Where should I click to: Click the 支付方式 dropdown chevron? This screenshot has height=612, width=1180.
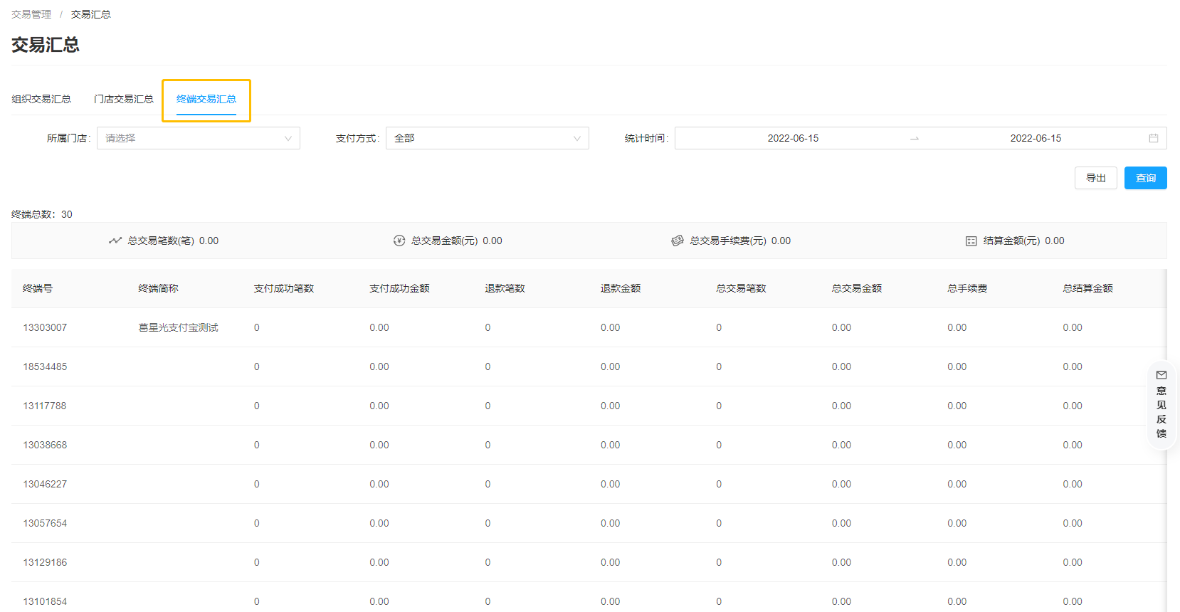click(x=577, y=138)
